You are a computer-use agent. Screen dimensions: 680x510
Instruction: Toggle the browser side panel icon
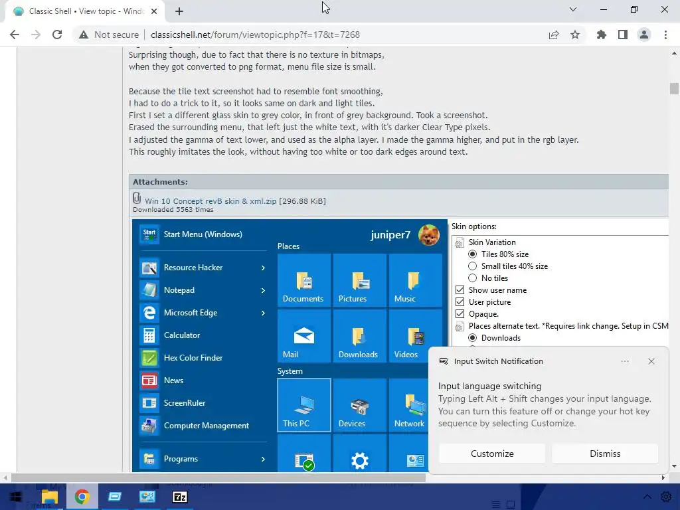coord(623,35)
